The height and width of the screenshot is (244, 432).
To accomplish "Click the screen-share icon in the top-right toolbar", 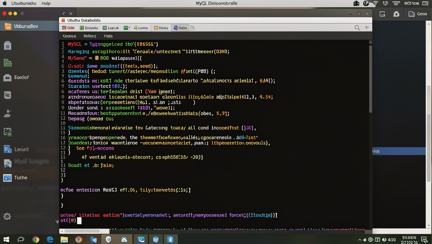I will (x=382, y=14).
